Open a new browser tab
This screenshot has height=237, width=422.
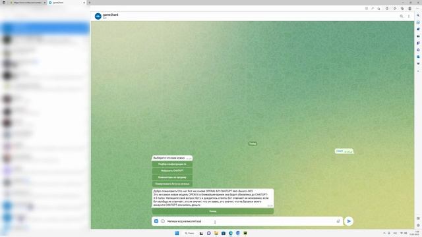[90, 3]
